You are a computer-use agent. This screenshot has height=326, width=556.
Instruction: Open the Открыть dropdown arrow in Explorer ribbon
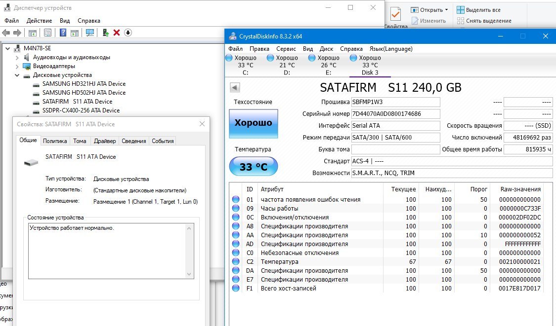[446, 10]
